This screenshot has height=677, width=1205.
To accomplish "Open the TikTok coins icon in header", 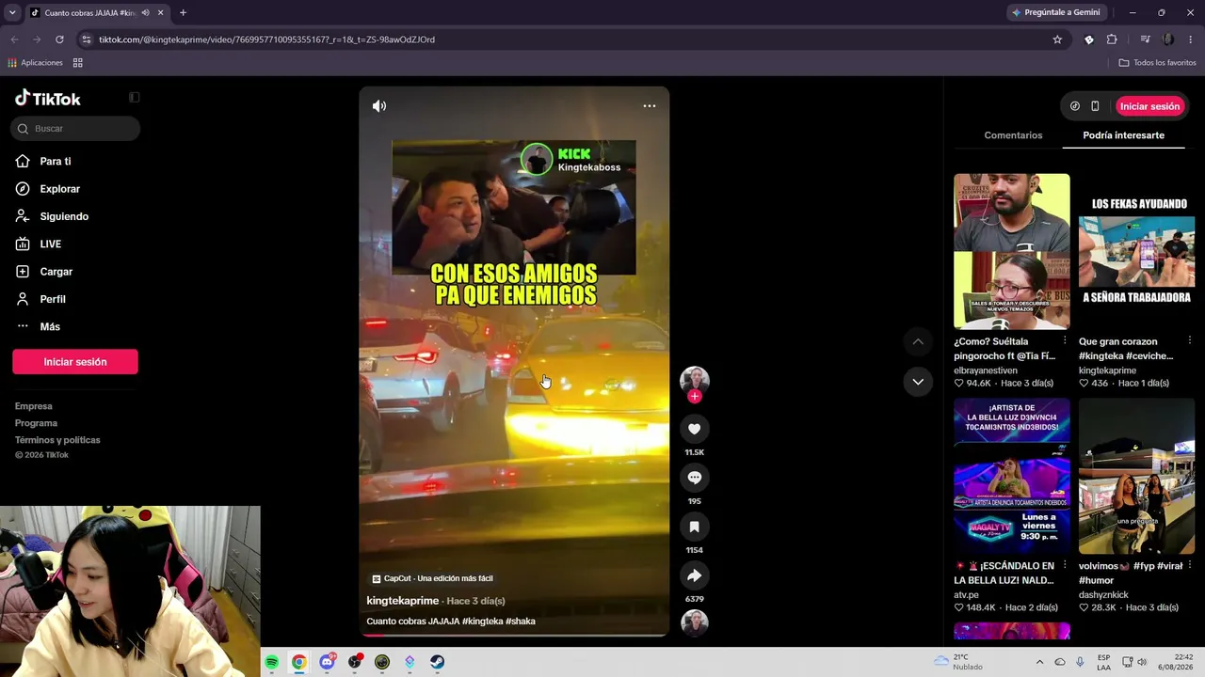I will pos(1075,106).
